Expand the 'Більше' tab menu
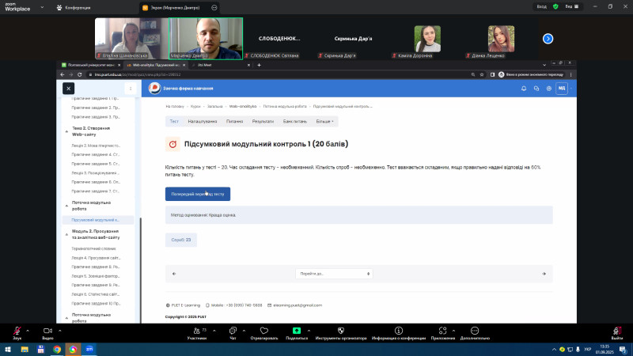 [326, 121]
